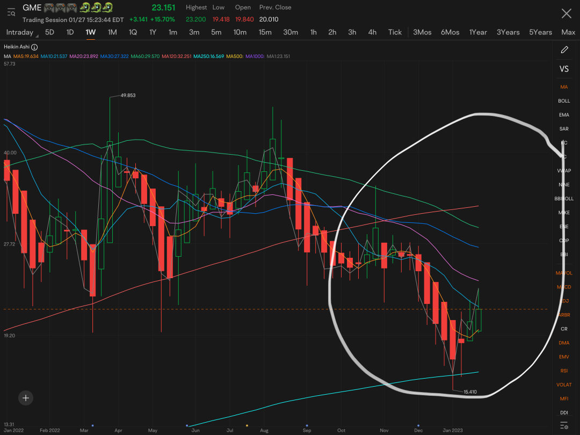
Task: Click the MA120:32.251 legend value
Action: pyautogui.click(x=177, y=56)
